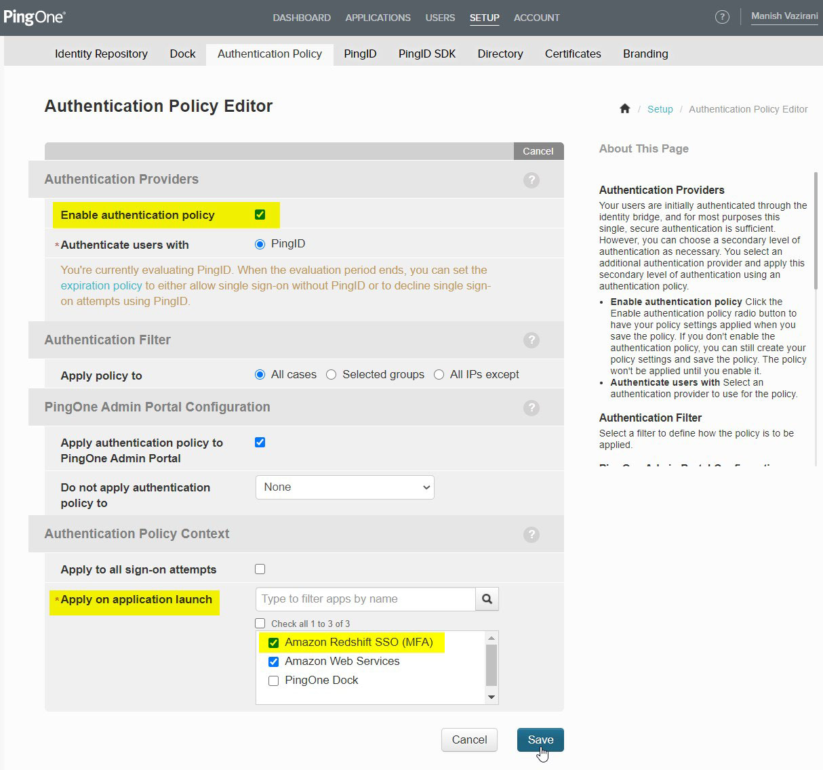Click the home icon in the breadcrumb

pyautogui.click(x=624, y=108)
